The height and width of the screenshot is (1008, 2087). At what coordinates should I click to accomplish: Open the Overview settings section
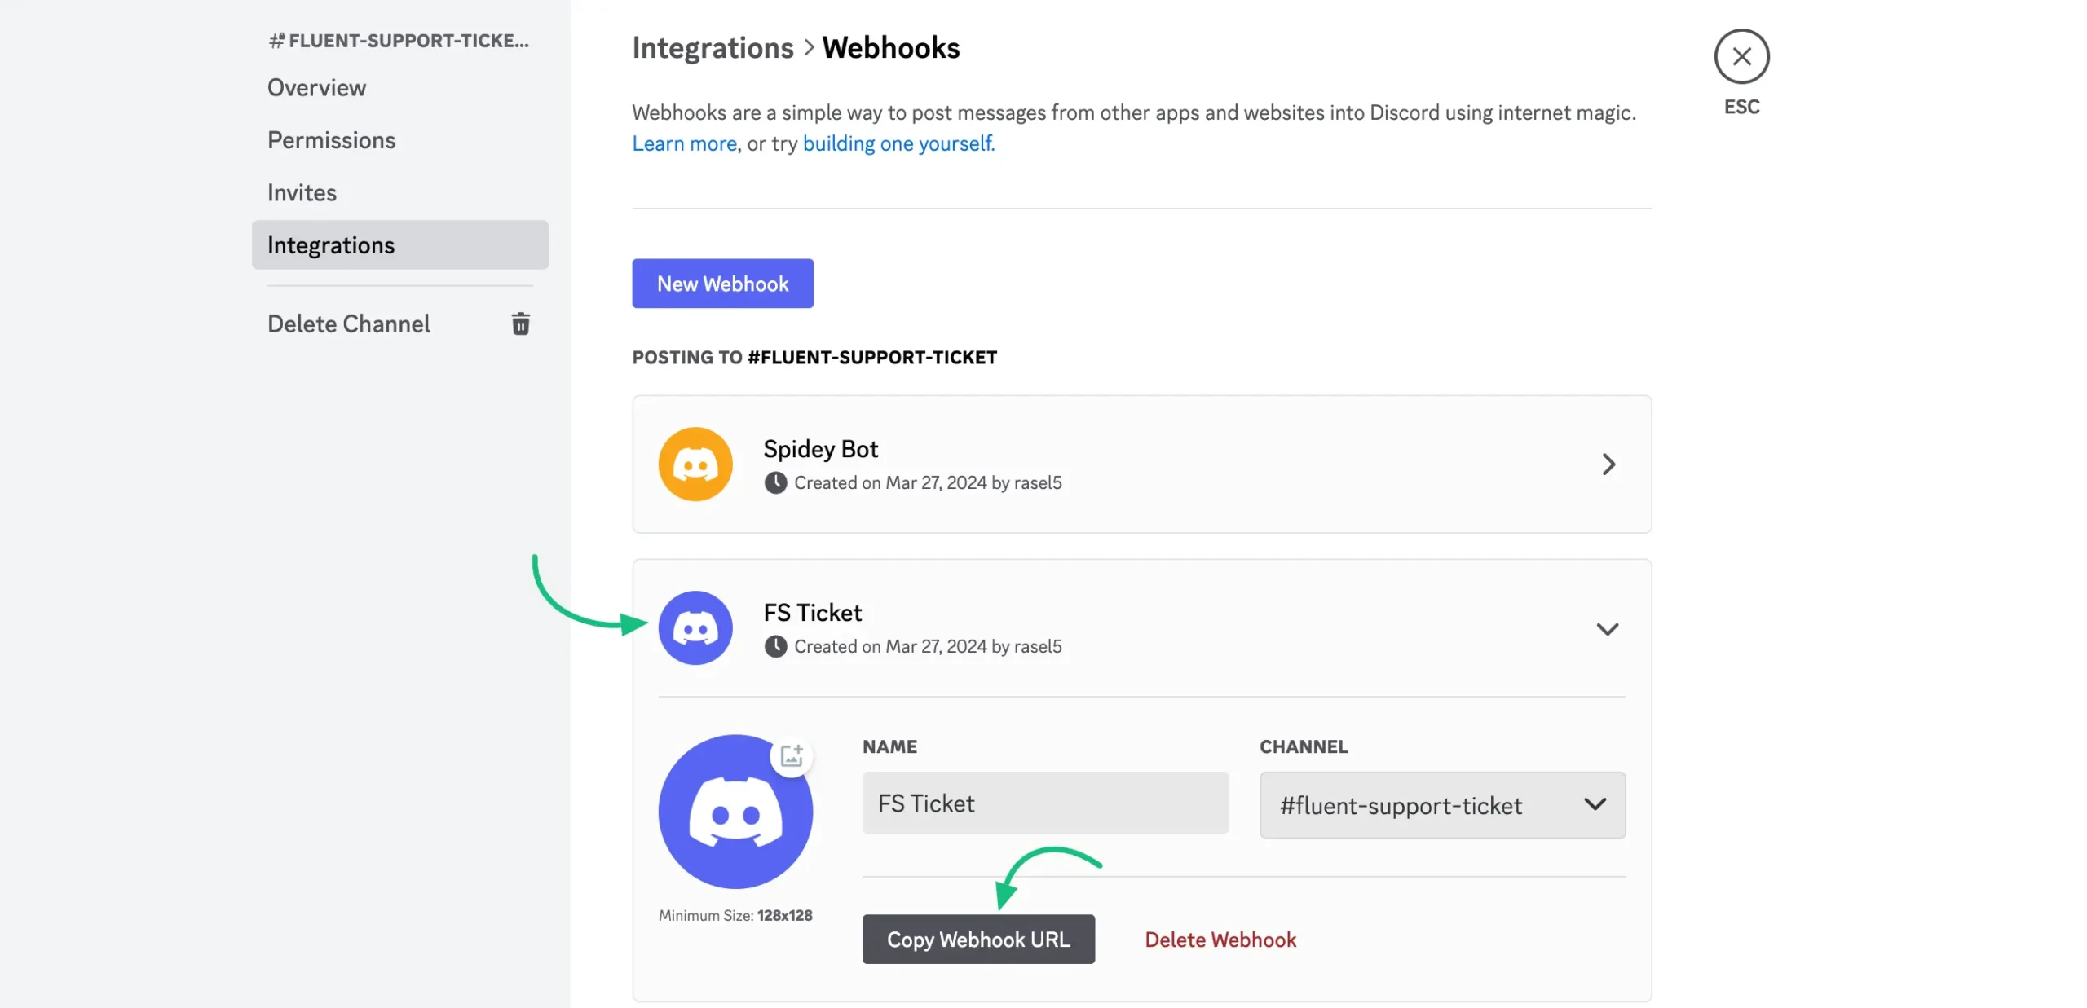316,87
